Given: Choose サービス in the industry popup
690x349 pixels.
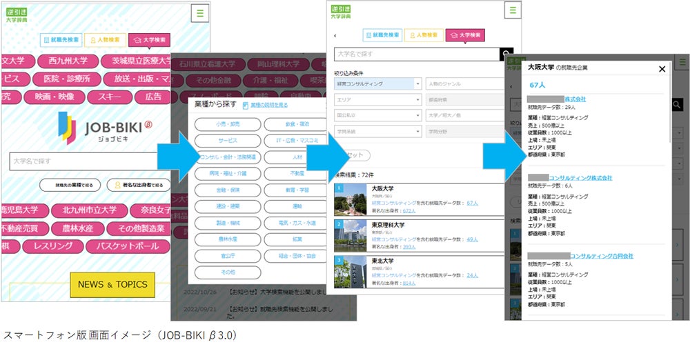Looking at the screenshot, I should coord(228,141).
